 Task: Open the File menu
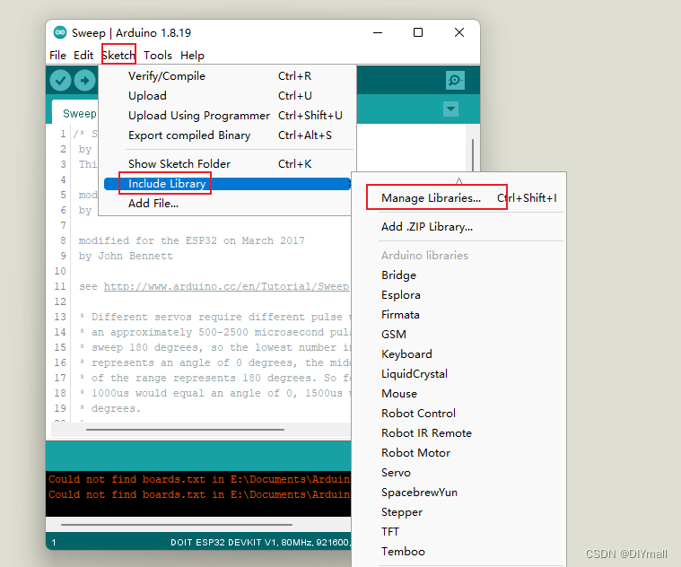[57, 56]
